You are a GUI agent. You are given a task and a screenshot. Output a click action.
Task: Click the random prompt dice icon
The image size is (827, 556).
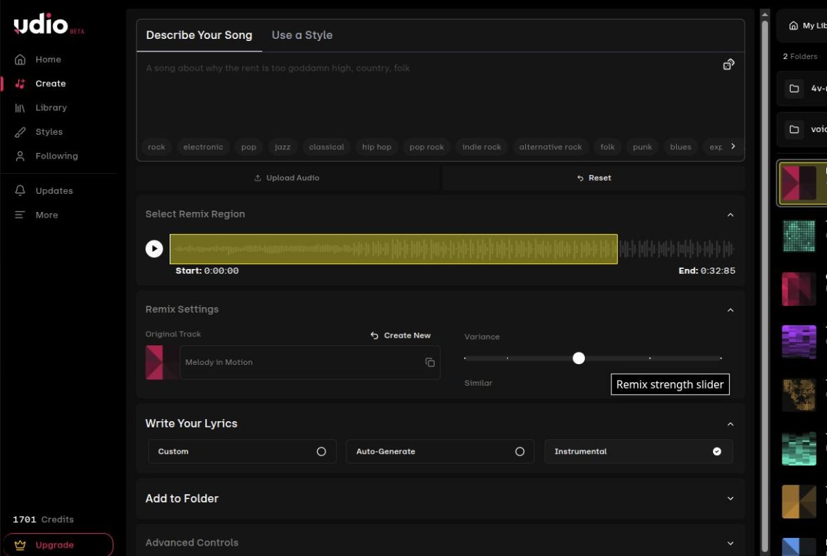pyautogui.click(x=728, y=63)
